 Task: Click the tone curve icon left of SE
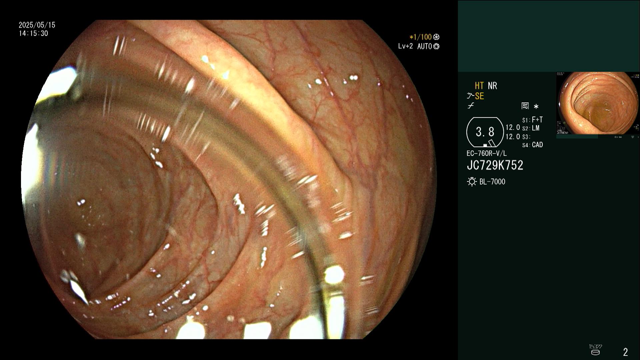click(470, 96)
